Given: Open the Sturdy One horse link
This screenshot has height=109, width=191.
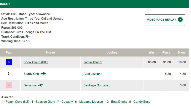Looking at the screenshot, I should (x=31, y=74).
